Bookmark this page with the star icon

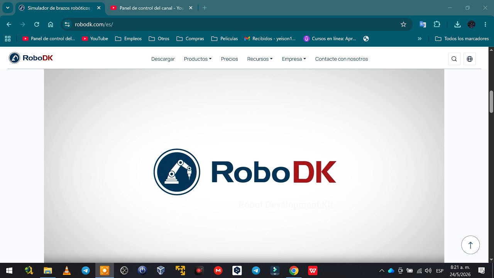tap(404, 24)
